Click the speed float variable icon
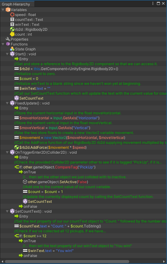The width and height of the screenshot is (167, 264). click(12, 15)
